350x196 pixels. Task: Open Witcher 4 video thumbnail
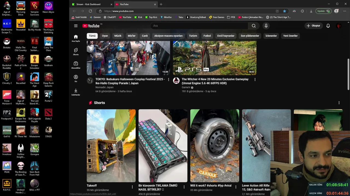(215, 58)
